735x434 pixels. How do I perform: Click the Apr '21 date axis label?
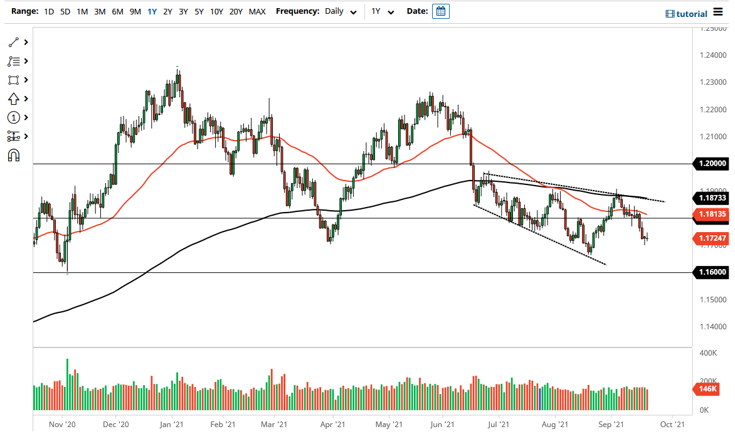(333, 425)
